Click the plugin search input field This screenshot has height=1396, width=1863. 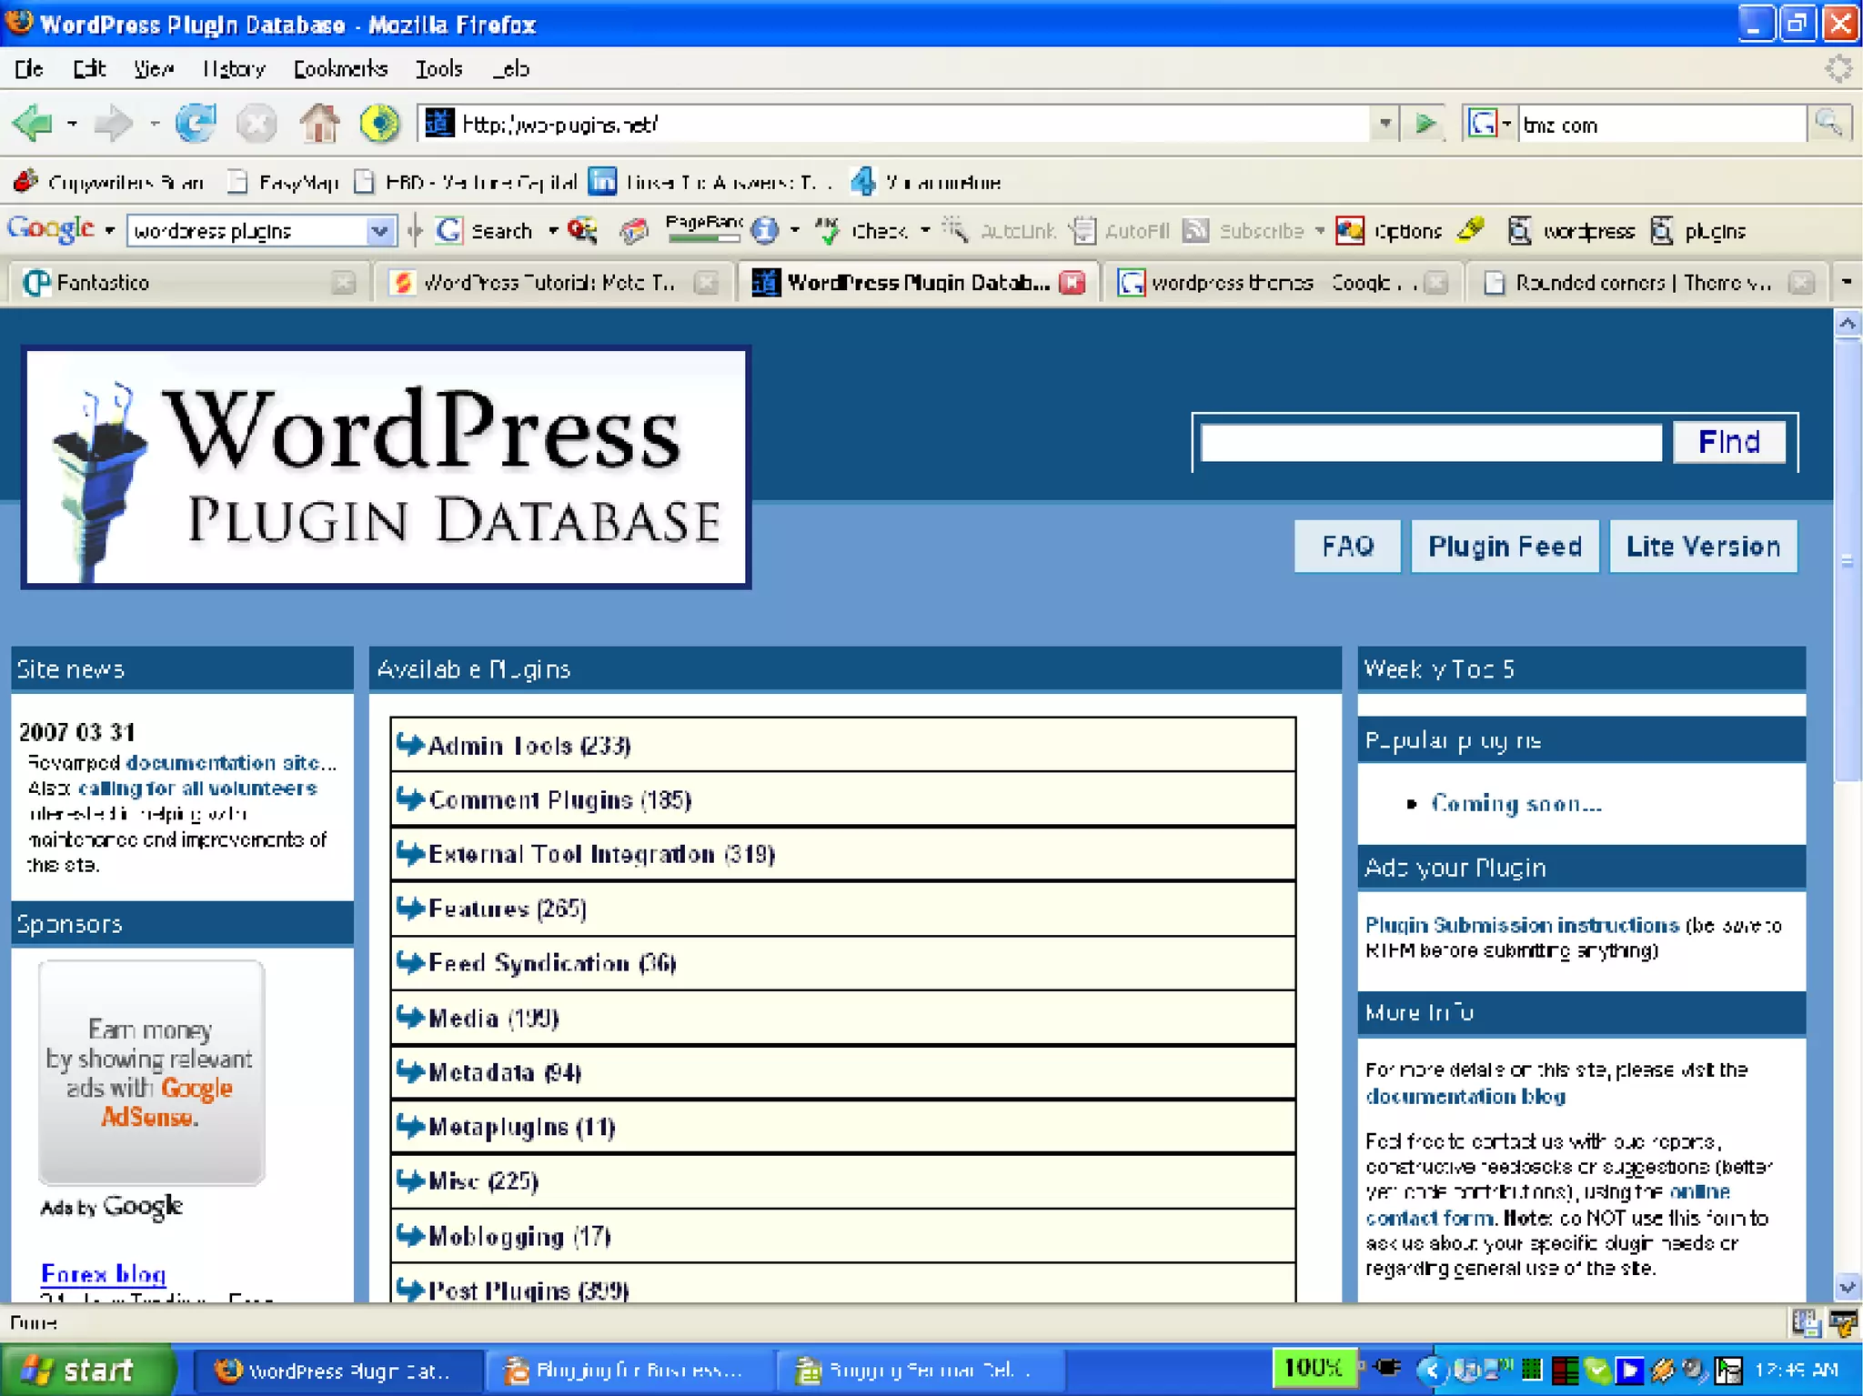(x=1430, y=442)
